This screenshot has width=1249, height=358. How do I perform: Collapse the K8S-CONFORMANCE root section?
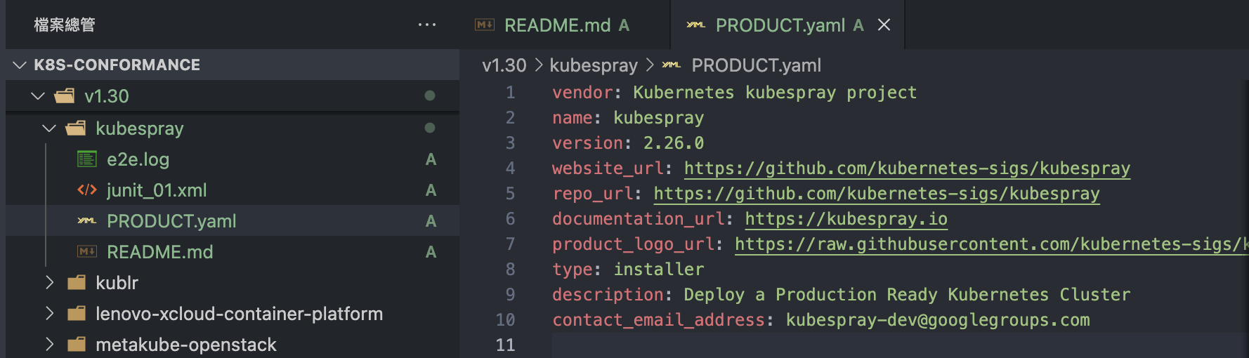(20, 65)
